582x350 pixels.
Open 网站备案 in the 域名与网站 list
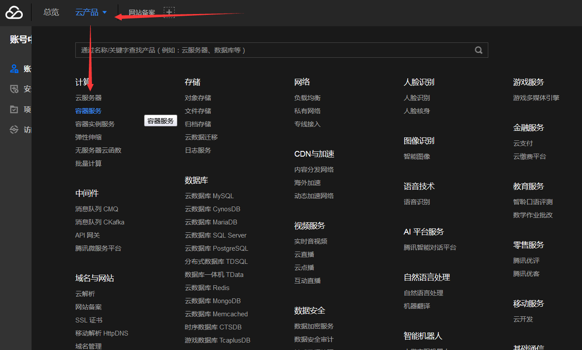coord(88,307)
